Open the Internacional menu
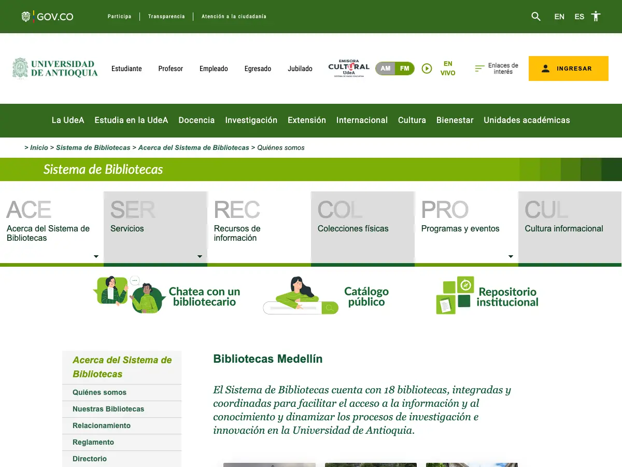The width and height of the screenshot is (622, 467). 362,120
